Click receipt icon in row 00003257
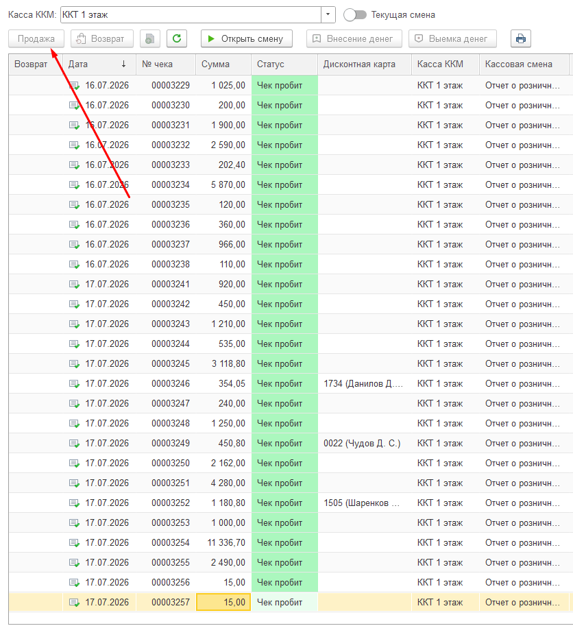The image size is (573, 626). (x=74, y=603)
